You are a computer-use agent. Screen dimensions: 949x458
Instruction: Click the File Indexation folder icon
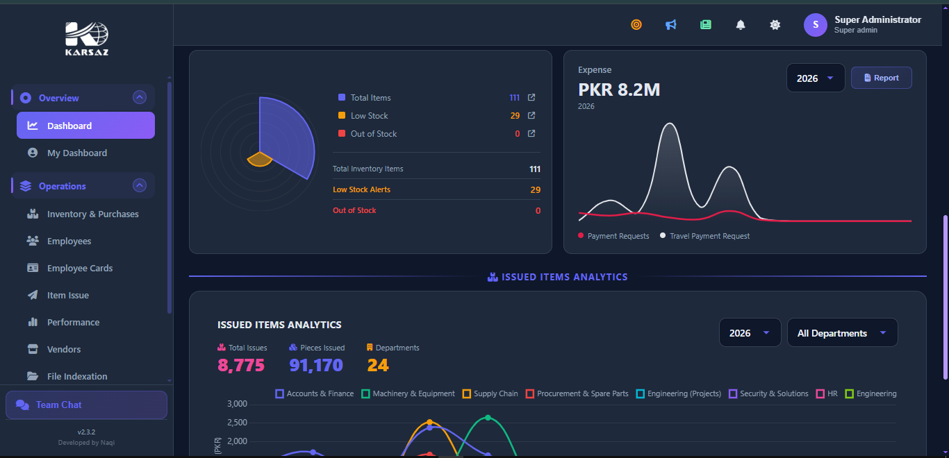pyautogui.click(x=33, y=376)
